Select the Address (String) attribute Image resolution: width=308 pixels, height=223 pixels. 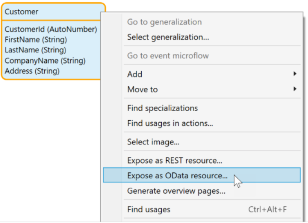(x=32, y=71)
